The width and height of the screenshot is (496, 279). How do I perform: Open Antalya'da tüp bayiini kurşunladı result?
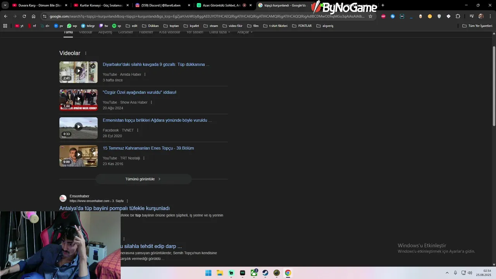coord(114,208)
